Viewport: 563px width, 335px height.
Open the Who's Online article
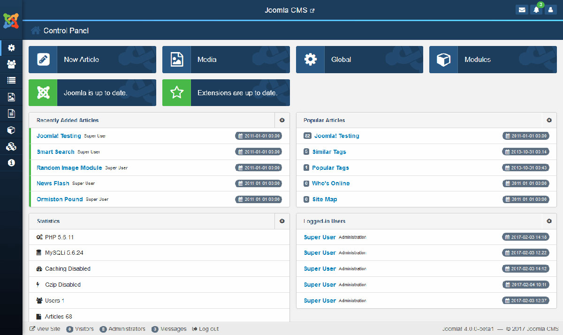[331, 183]
